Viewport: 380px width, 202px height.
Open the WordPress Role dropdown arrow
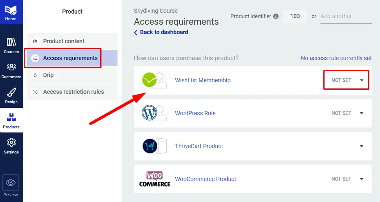click(x=362, y=113)
